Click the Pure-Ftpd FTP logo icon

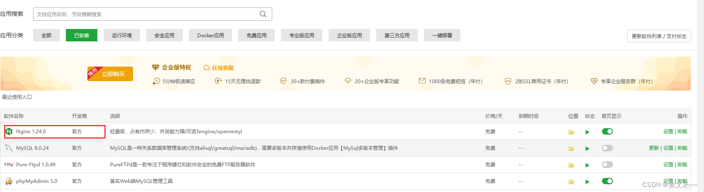(x=9, y=164)
